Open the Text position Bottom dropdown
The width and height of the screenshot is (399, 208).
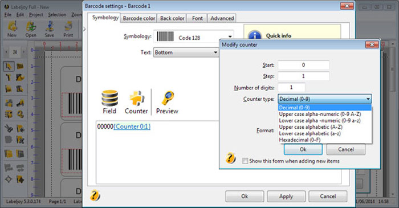pyautogui.click(x=186, y=52)
